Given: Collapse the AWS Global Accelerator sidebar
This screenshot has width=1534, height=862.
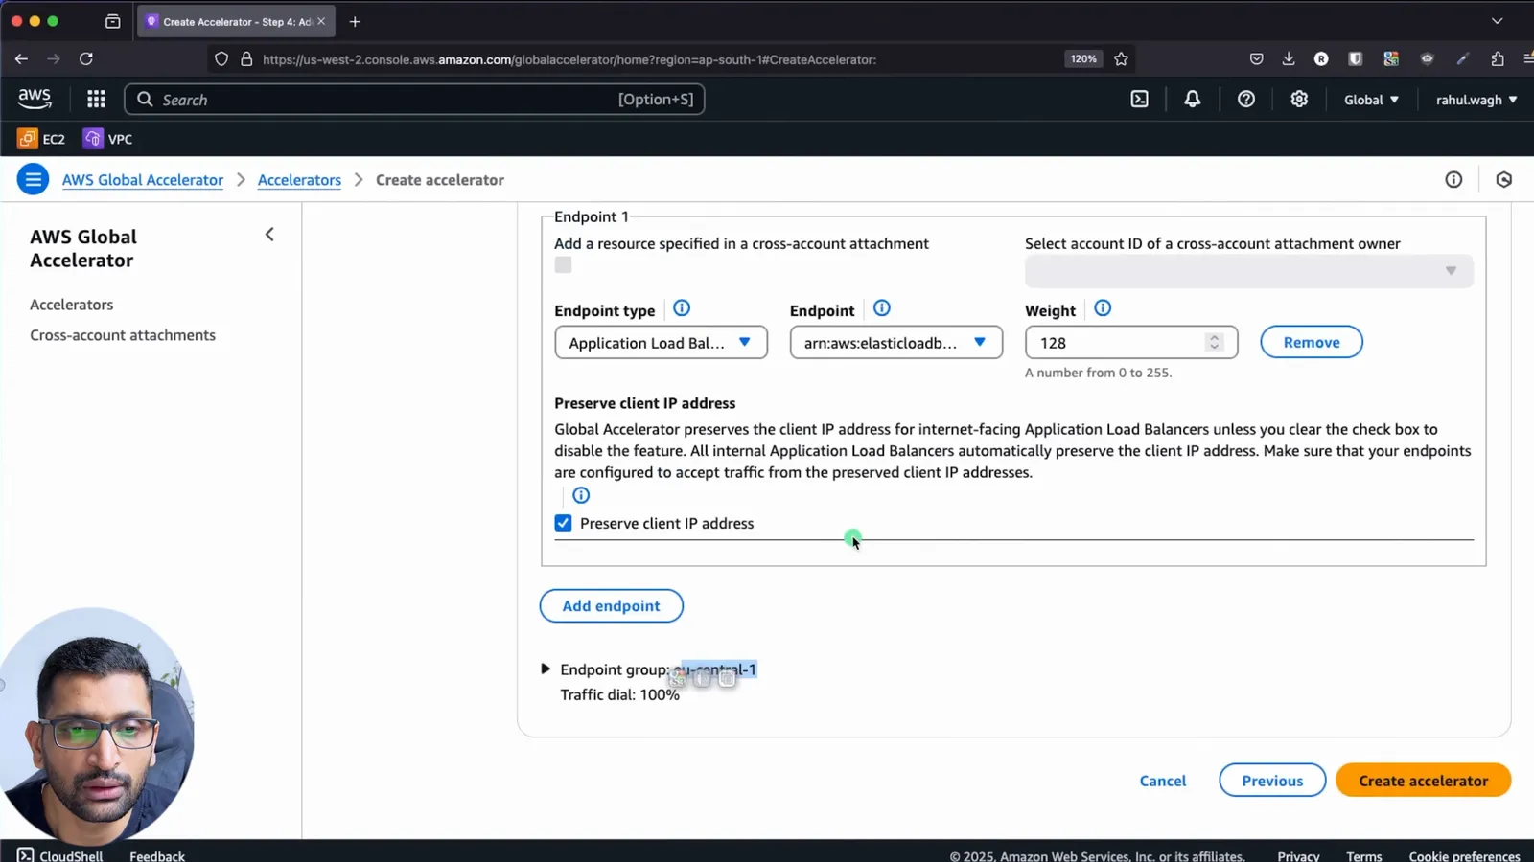Looking at the screenshot, I should 269,235.
